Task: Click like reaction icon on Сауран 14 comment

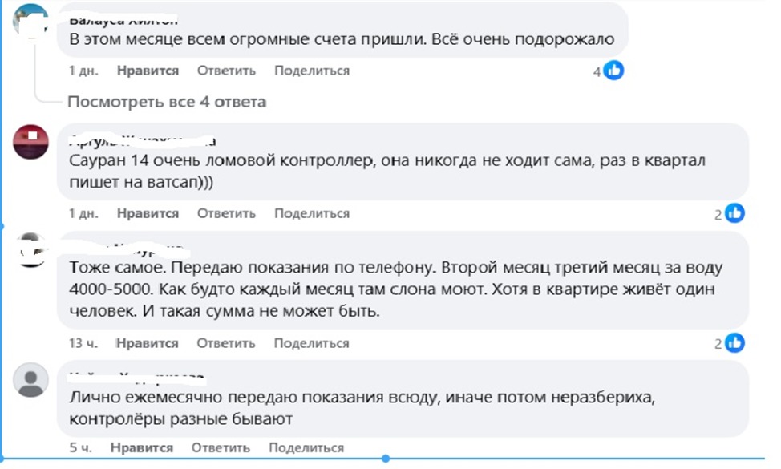Action: click(x=734, y=213)
